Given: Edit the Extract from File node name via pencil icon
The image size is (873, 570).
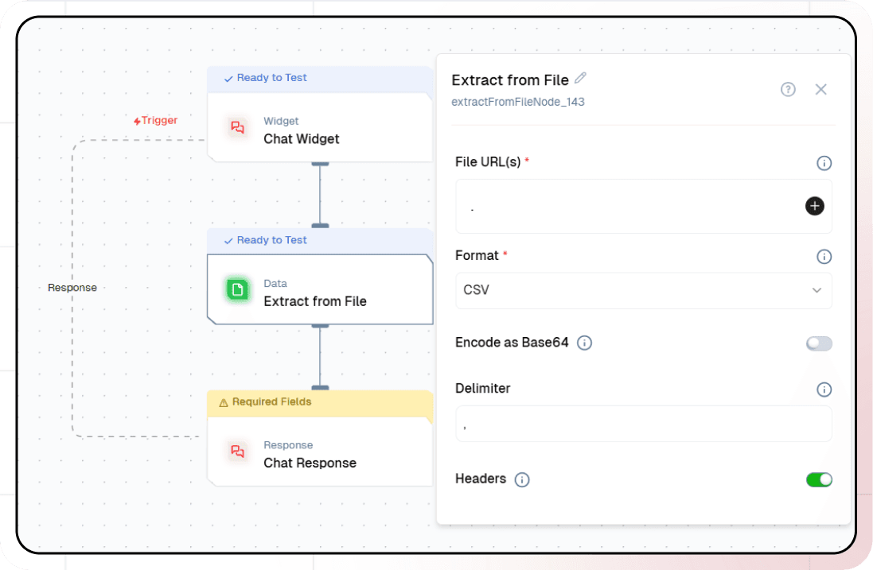Looking at the screenshot, I should pyautogui.click(x=580, y=79).
